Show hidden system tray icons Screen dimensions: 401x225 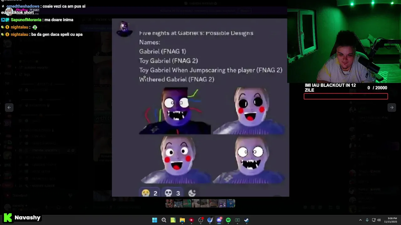pos(360,220)
